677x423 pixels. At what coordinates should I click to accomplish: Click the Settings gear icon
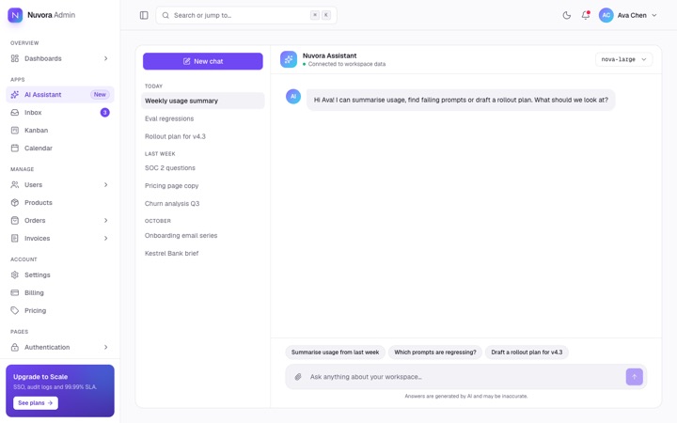[15, 274]
